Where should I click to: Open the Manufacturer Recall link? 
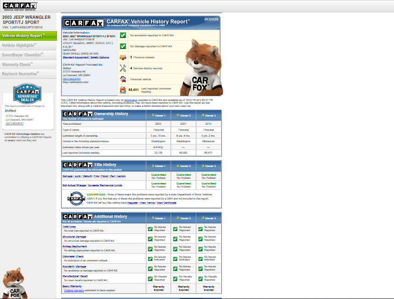(x=75, y=276)
